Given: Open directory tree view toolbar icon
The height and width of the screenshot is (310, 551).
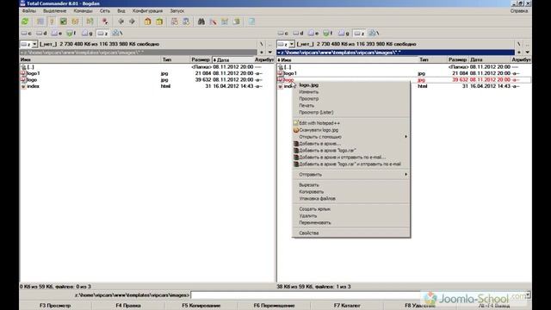Looking at the screenshot, I should pos(75,22).
